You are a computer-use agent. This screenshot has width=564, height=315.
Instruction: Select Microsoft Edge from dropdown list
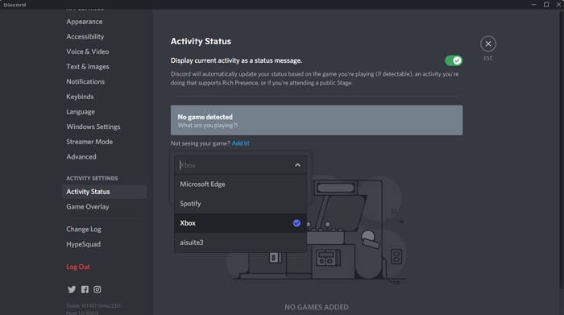pos(240,184)
